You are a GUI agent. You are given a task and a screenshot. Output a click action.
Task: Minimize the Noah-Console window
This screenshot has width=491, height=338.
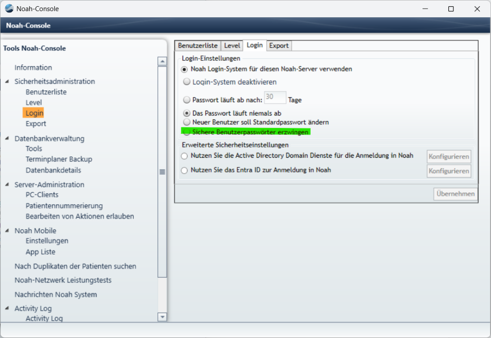[x=425, y=9]
